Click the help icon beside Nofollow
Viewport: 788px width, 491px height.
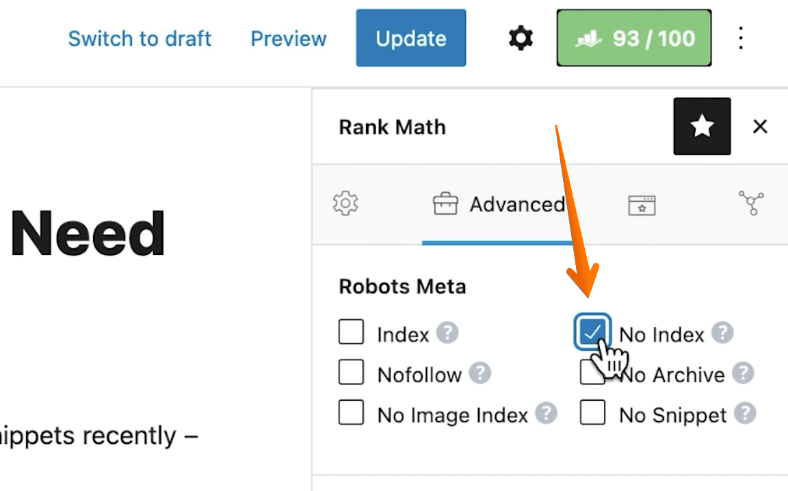(x=479, y=374)
